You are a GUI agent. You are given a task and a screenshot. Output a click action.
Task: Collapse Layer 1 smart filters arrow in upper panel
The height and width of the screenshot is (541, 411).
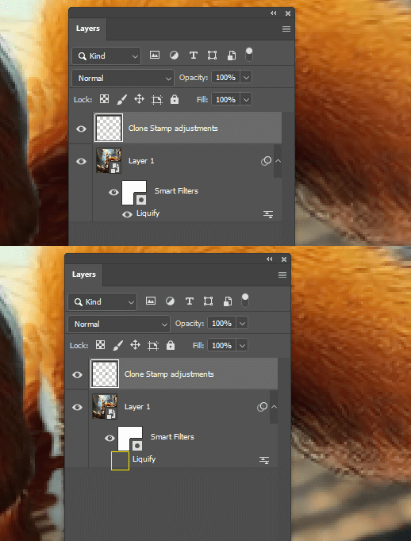click(278, 161)
